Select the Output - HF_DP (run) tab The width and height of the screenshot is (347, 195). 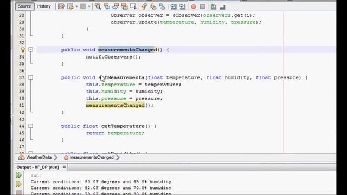[x=38, y=167]
